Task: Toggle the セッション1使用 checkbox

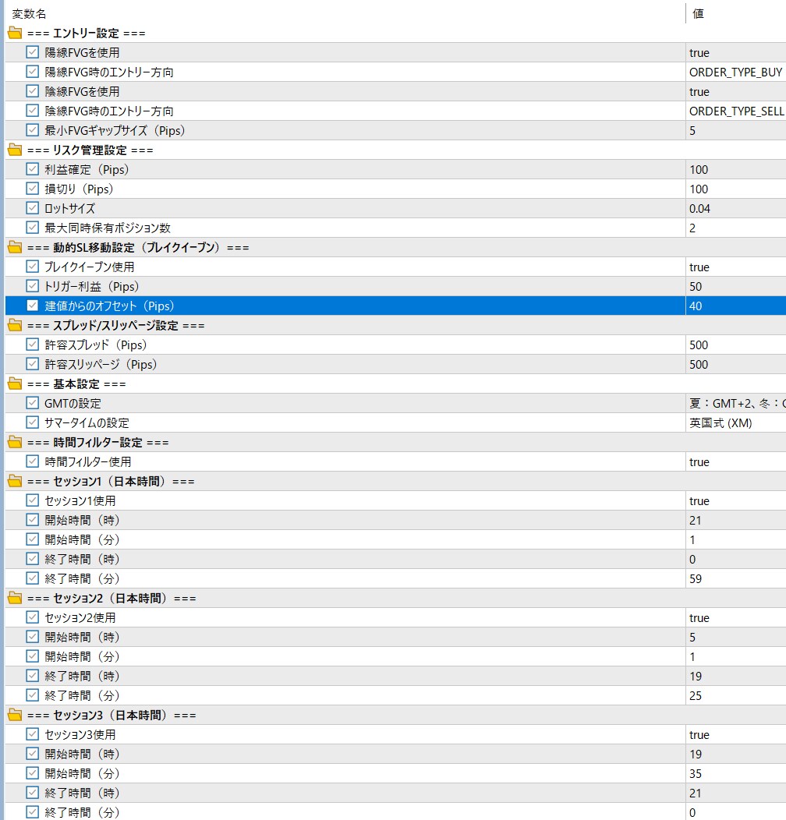Action: tap(33, 500)
